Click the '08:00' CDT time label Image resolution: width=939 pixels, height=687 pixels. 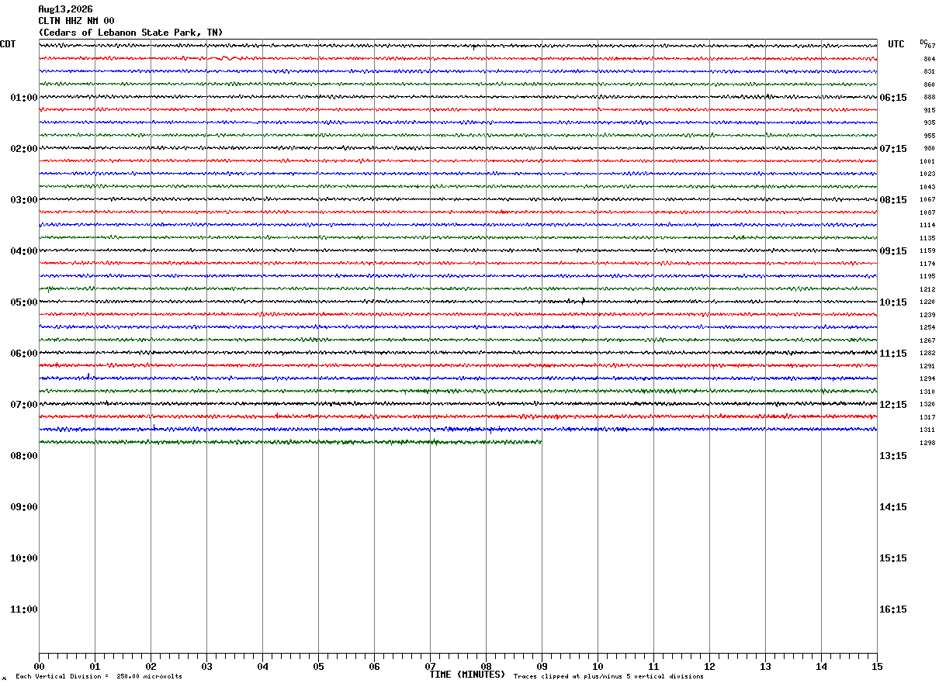24,456
